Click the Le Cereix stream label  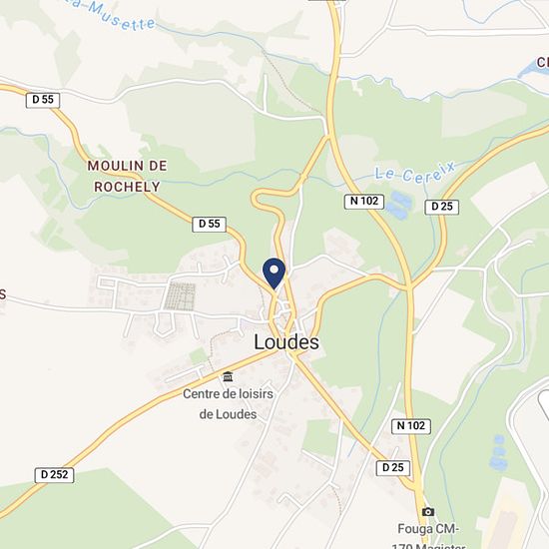coord(415,173)
